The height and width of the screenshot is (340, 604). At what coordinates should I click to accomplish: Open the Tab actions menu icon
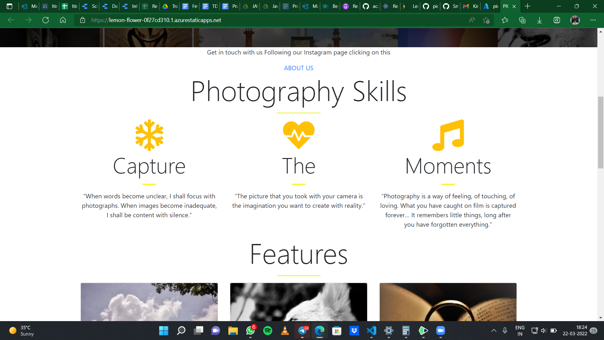[9, 6]
